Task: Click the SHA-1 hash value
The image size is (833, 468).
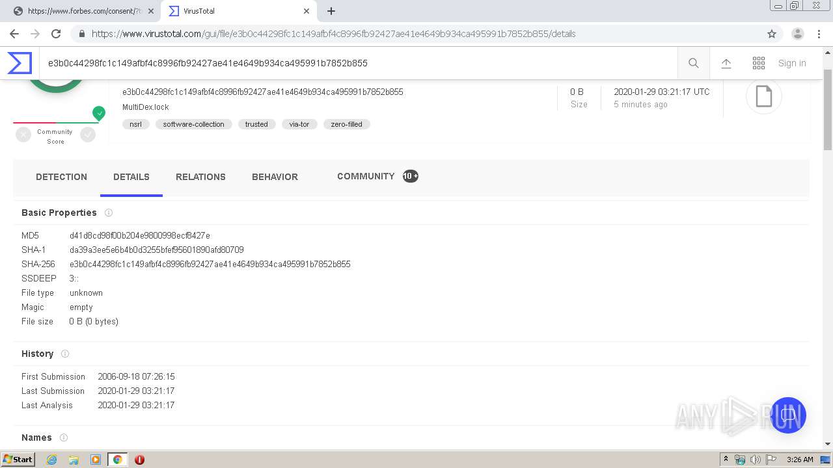Action: click(157, 250)
